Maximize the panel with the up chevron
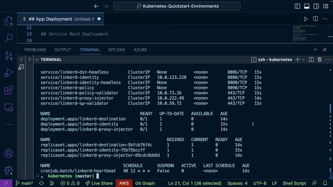This screenshot has width=333, height=187. (x=315, y=50)
